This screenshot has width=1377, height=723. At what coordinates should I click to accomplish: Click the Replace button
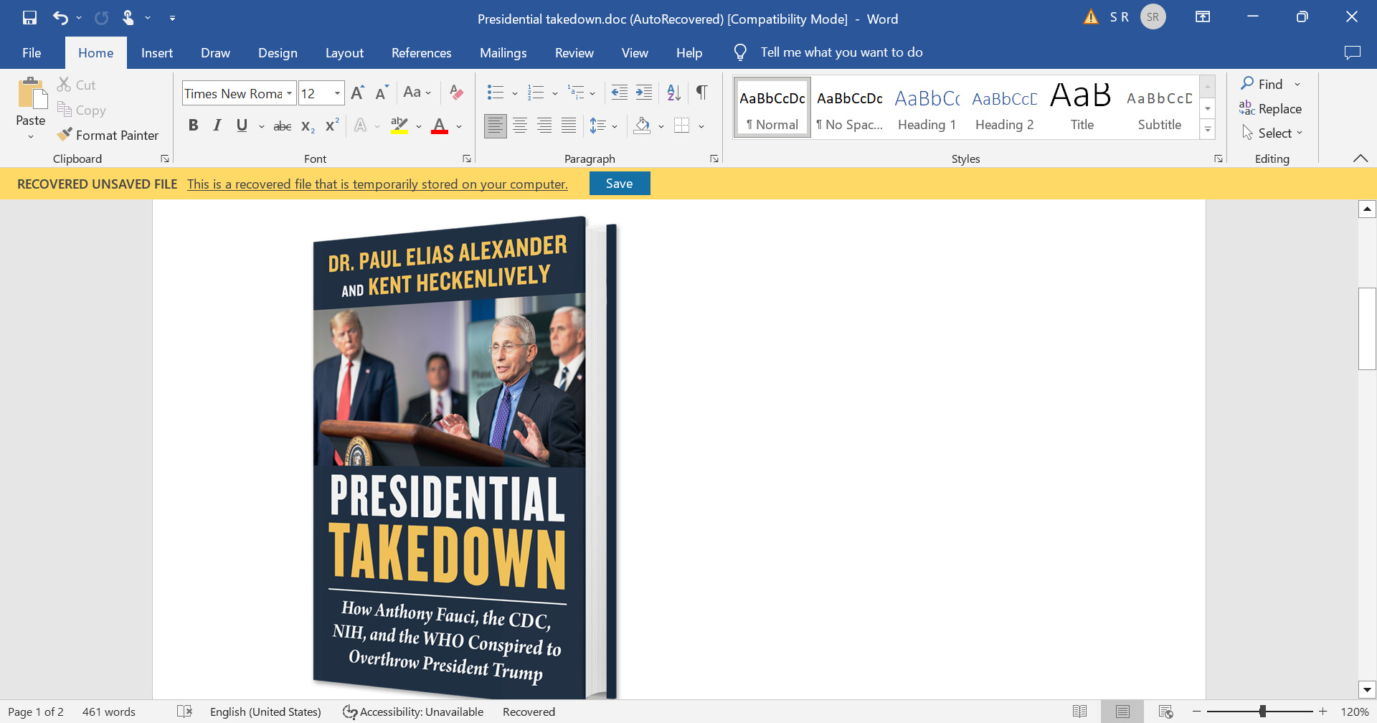point(1270,108)
